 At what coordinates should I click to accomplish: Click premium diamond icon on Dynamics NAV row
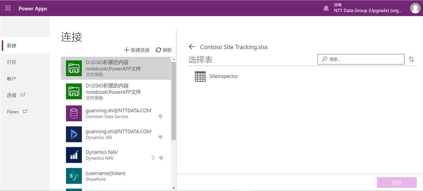tap(161, 158)
